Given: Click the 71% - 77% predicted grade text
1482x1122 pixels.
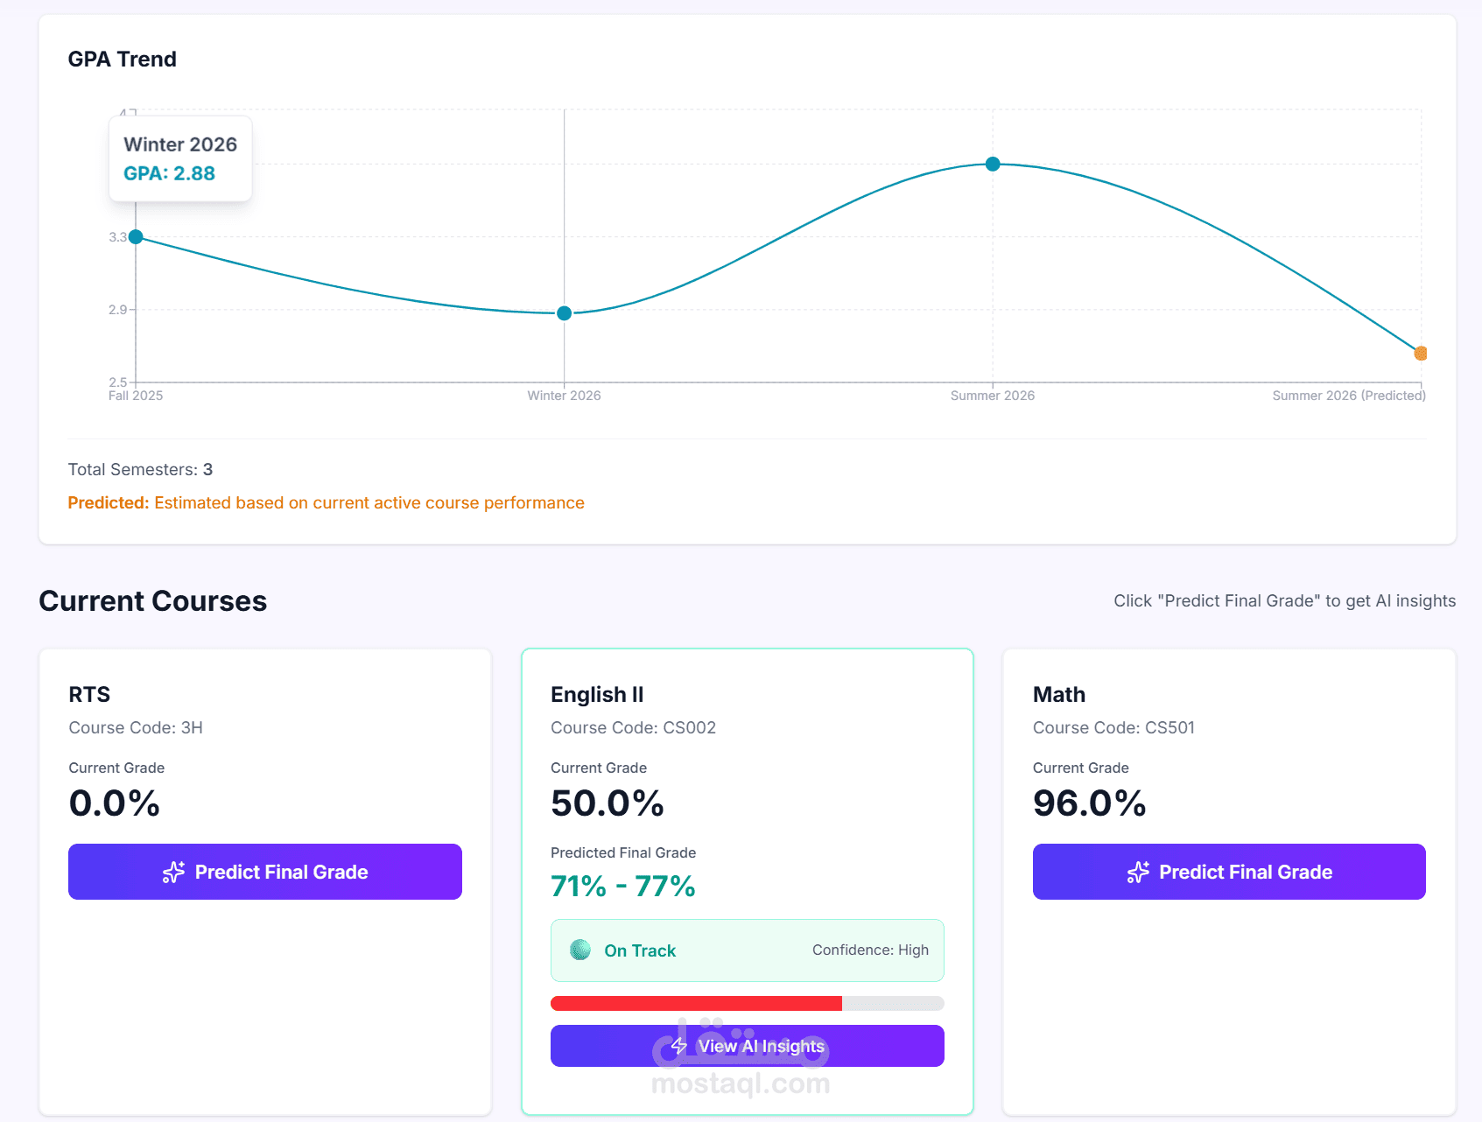Looking at the screenshot, I should [623, 887].
